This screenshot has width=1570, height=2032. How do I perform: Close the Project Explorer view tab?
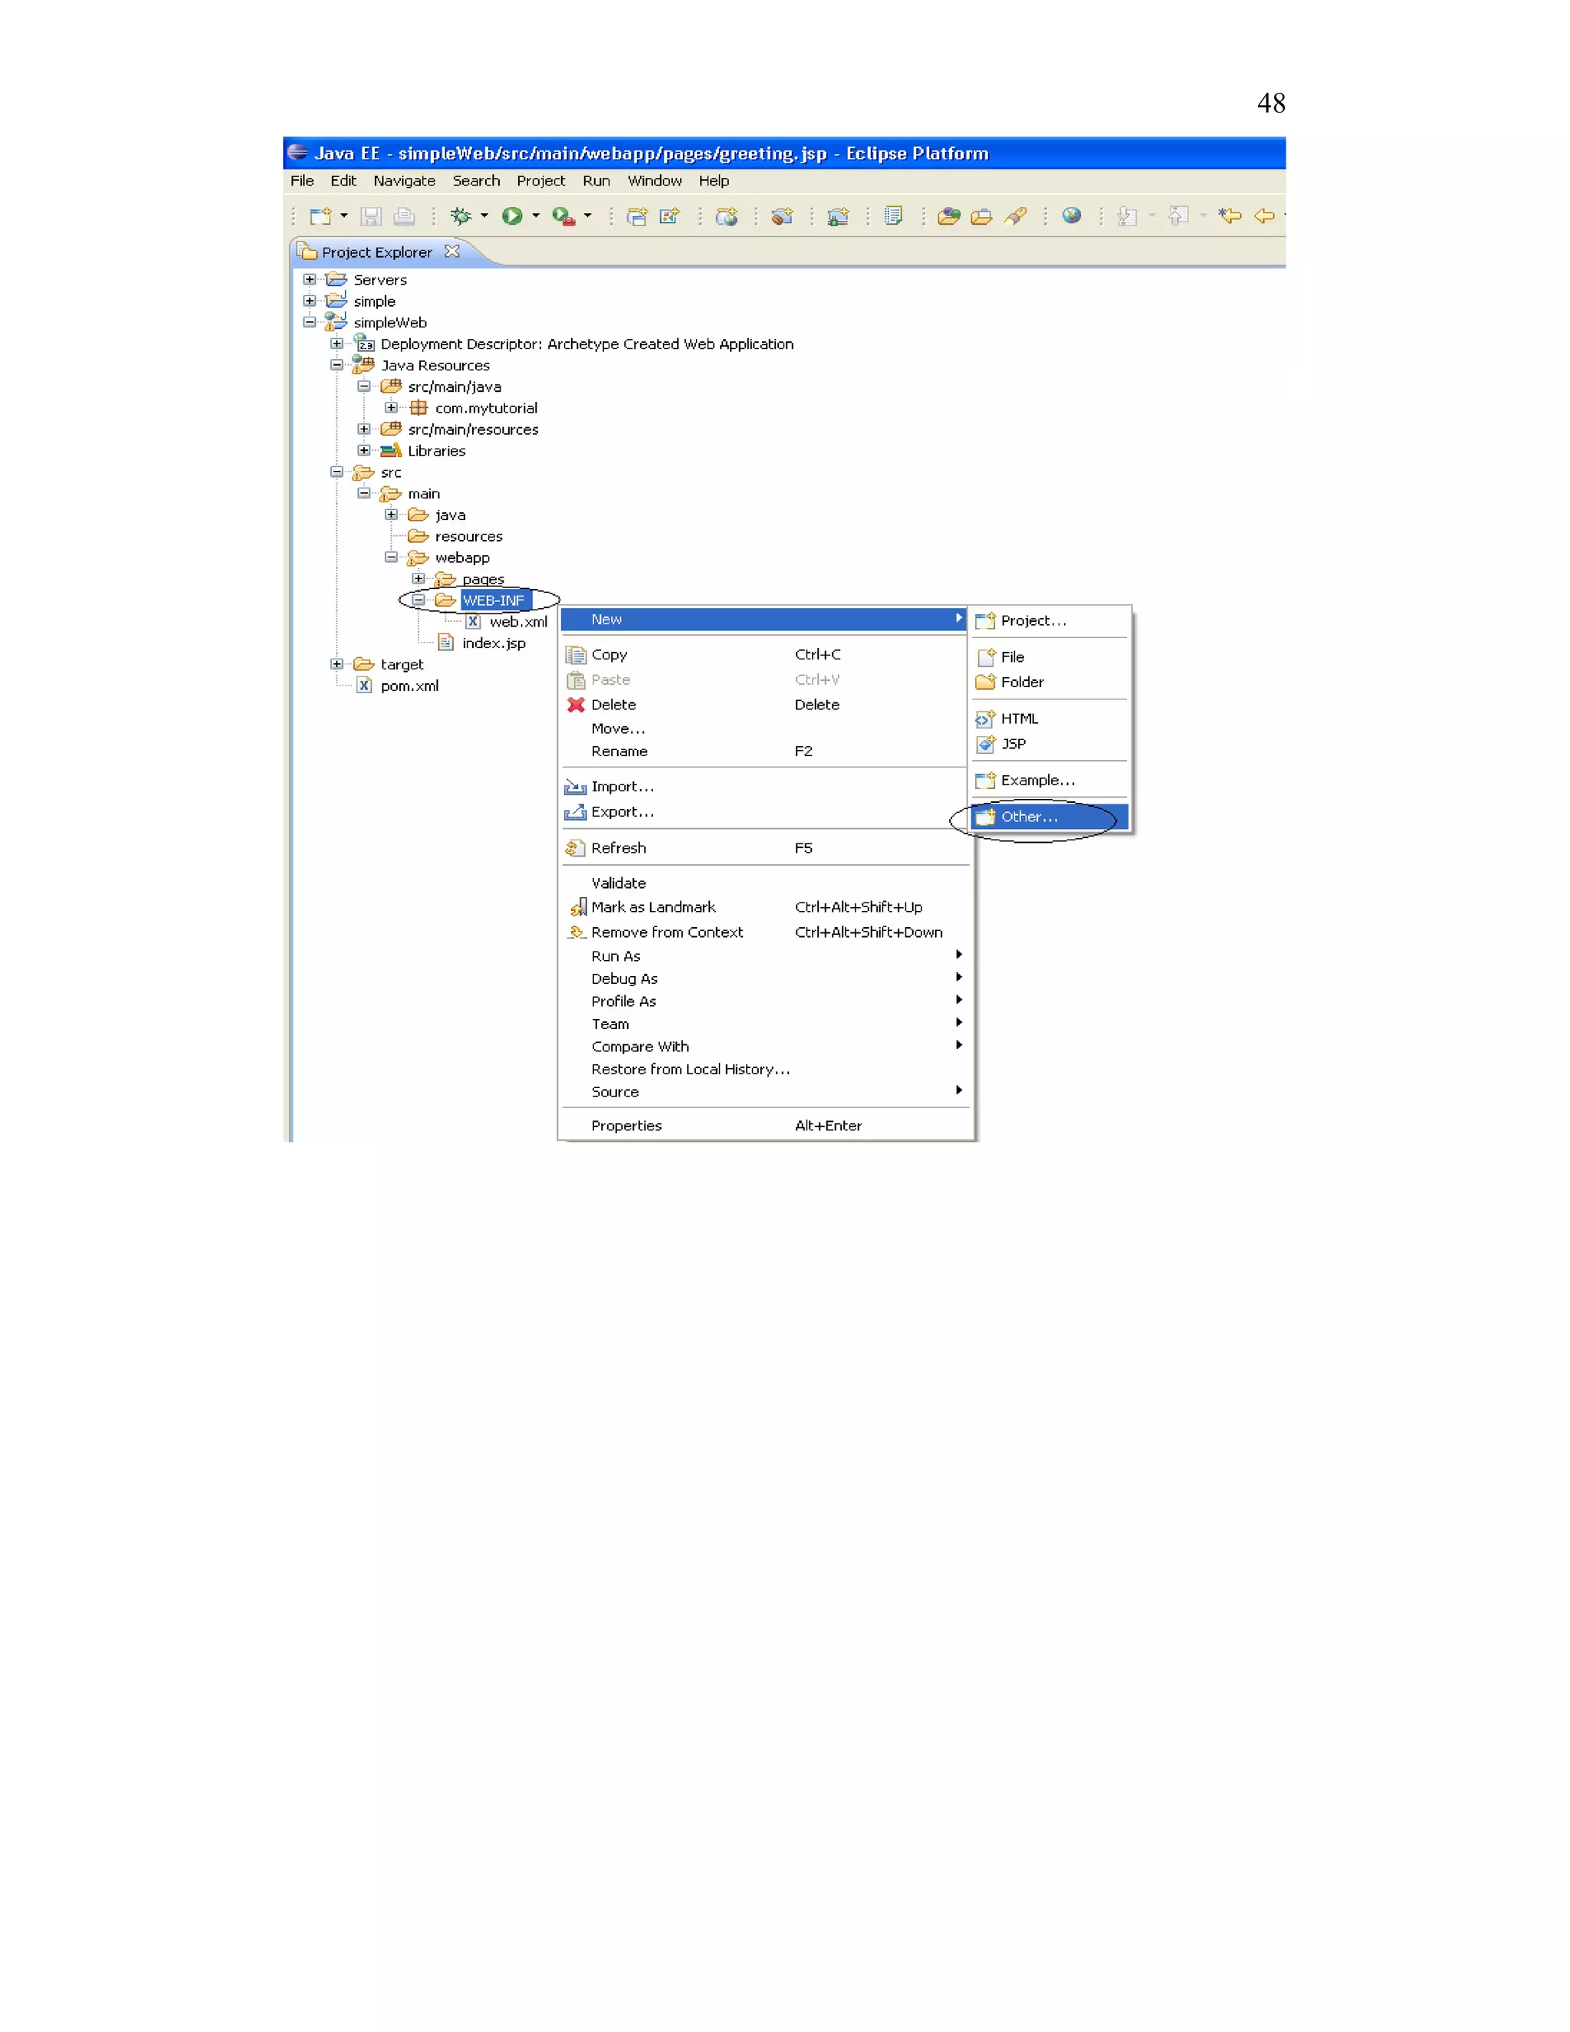click(452, 252)
